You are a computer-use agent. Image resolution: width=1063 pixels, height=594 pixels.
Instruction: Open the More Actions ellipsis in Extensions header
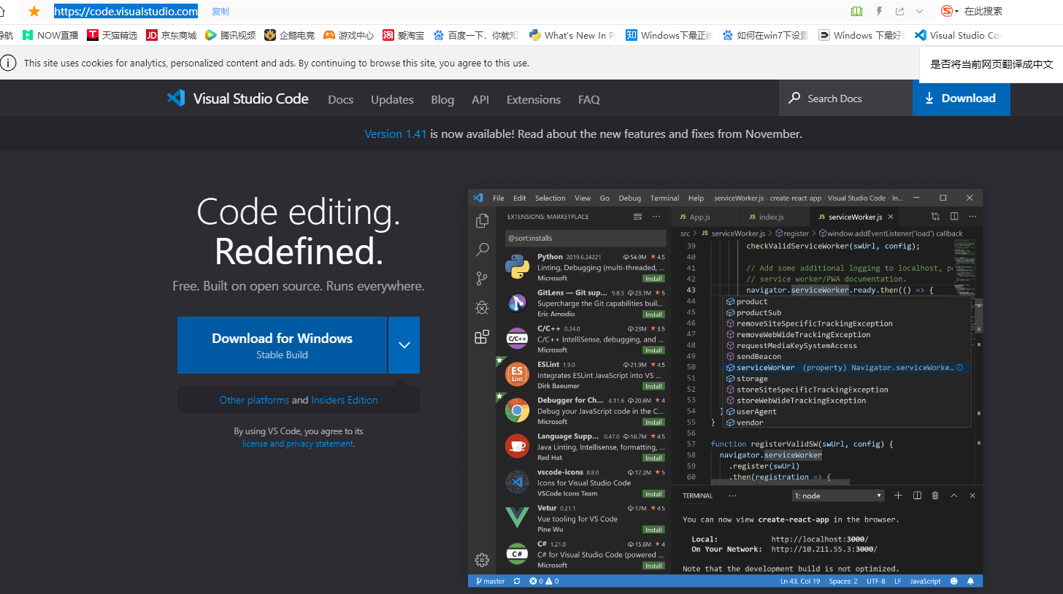point(656,217)
